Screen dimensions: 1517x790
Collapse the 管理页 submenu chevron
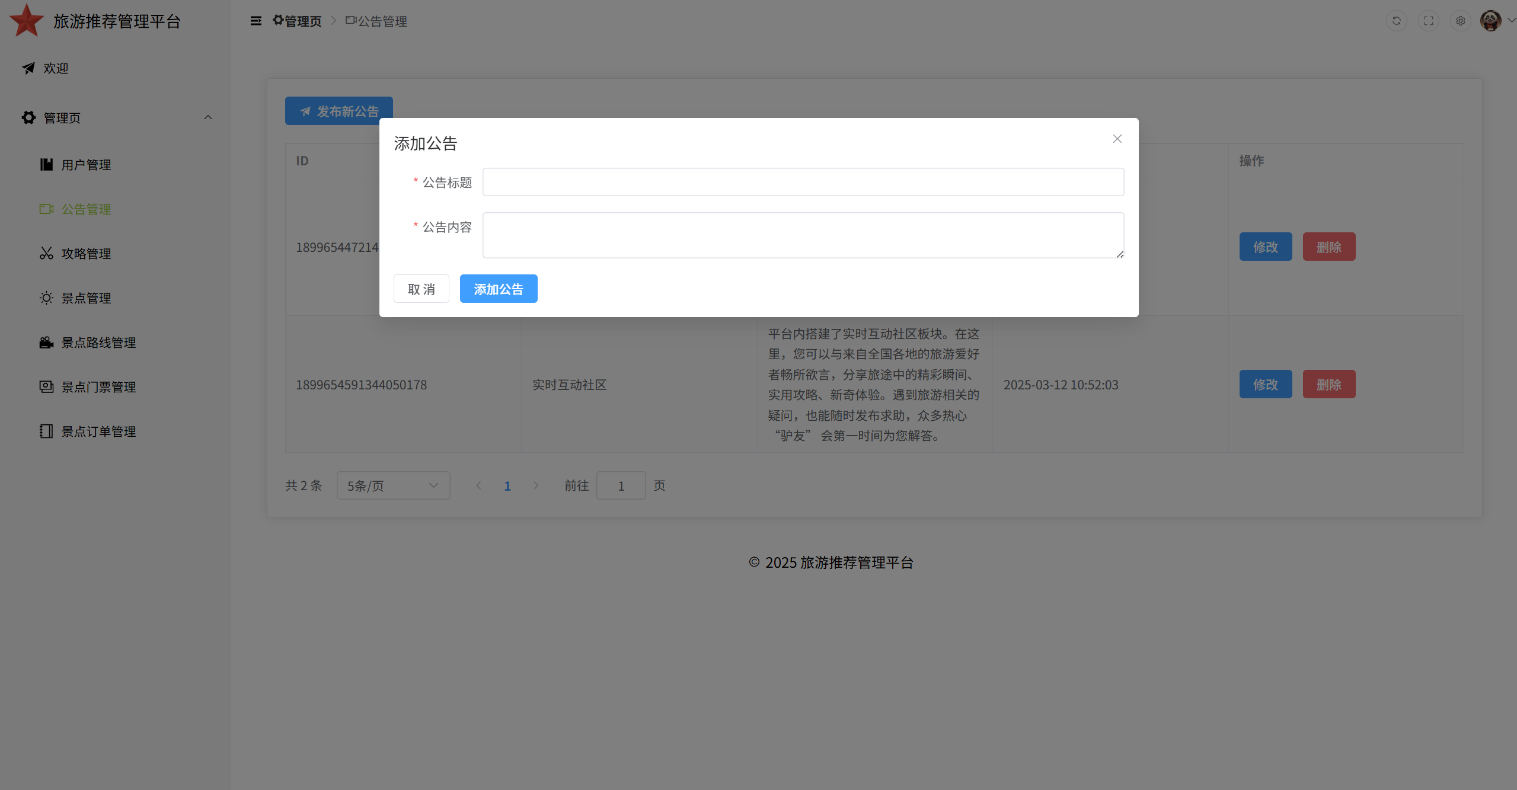208,117
